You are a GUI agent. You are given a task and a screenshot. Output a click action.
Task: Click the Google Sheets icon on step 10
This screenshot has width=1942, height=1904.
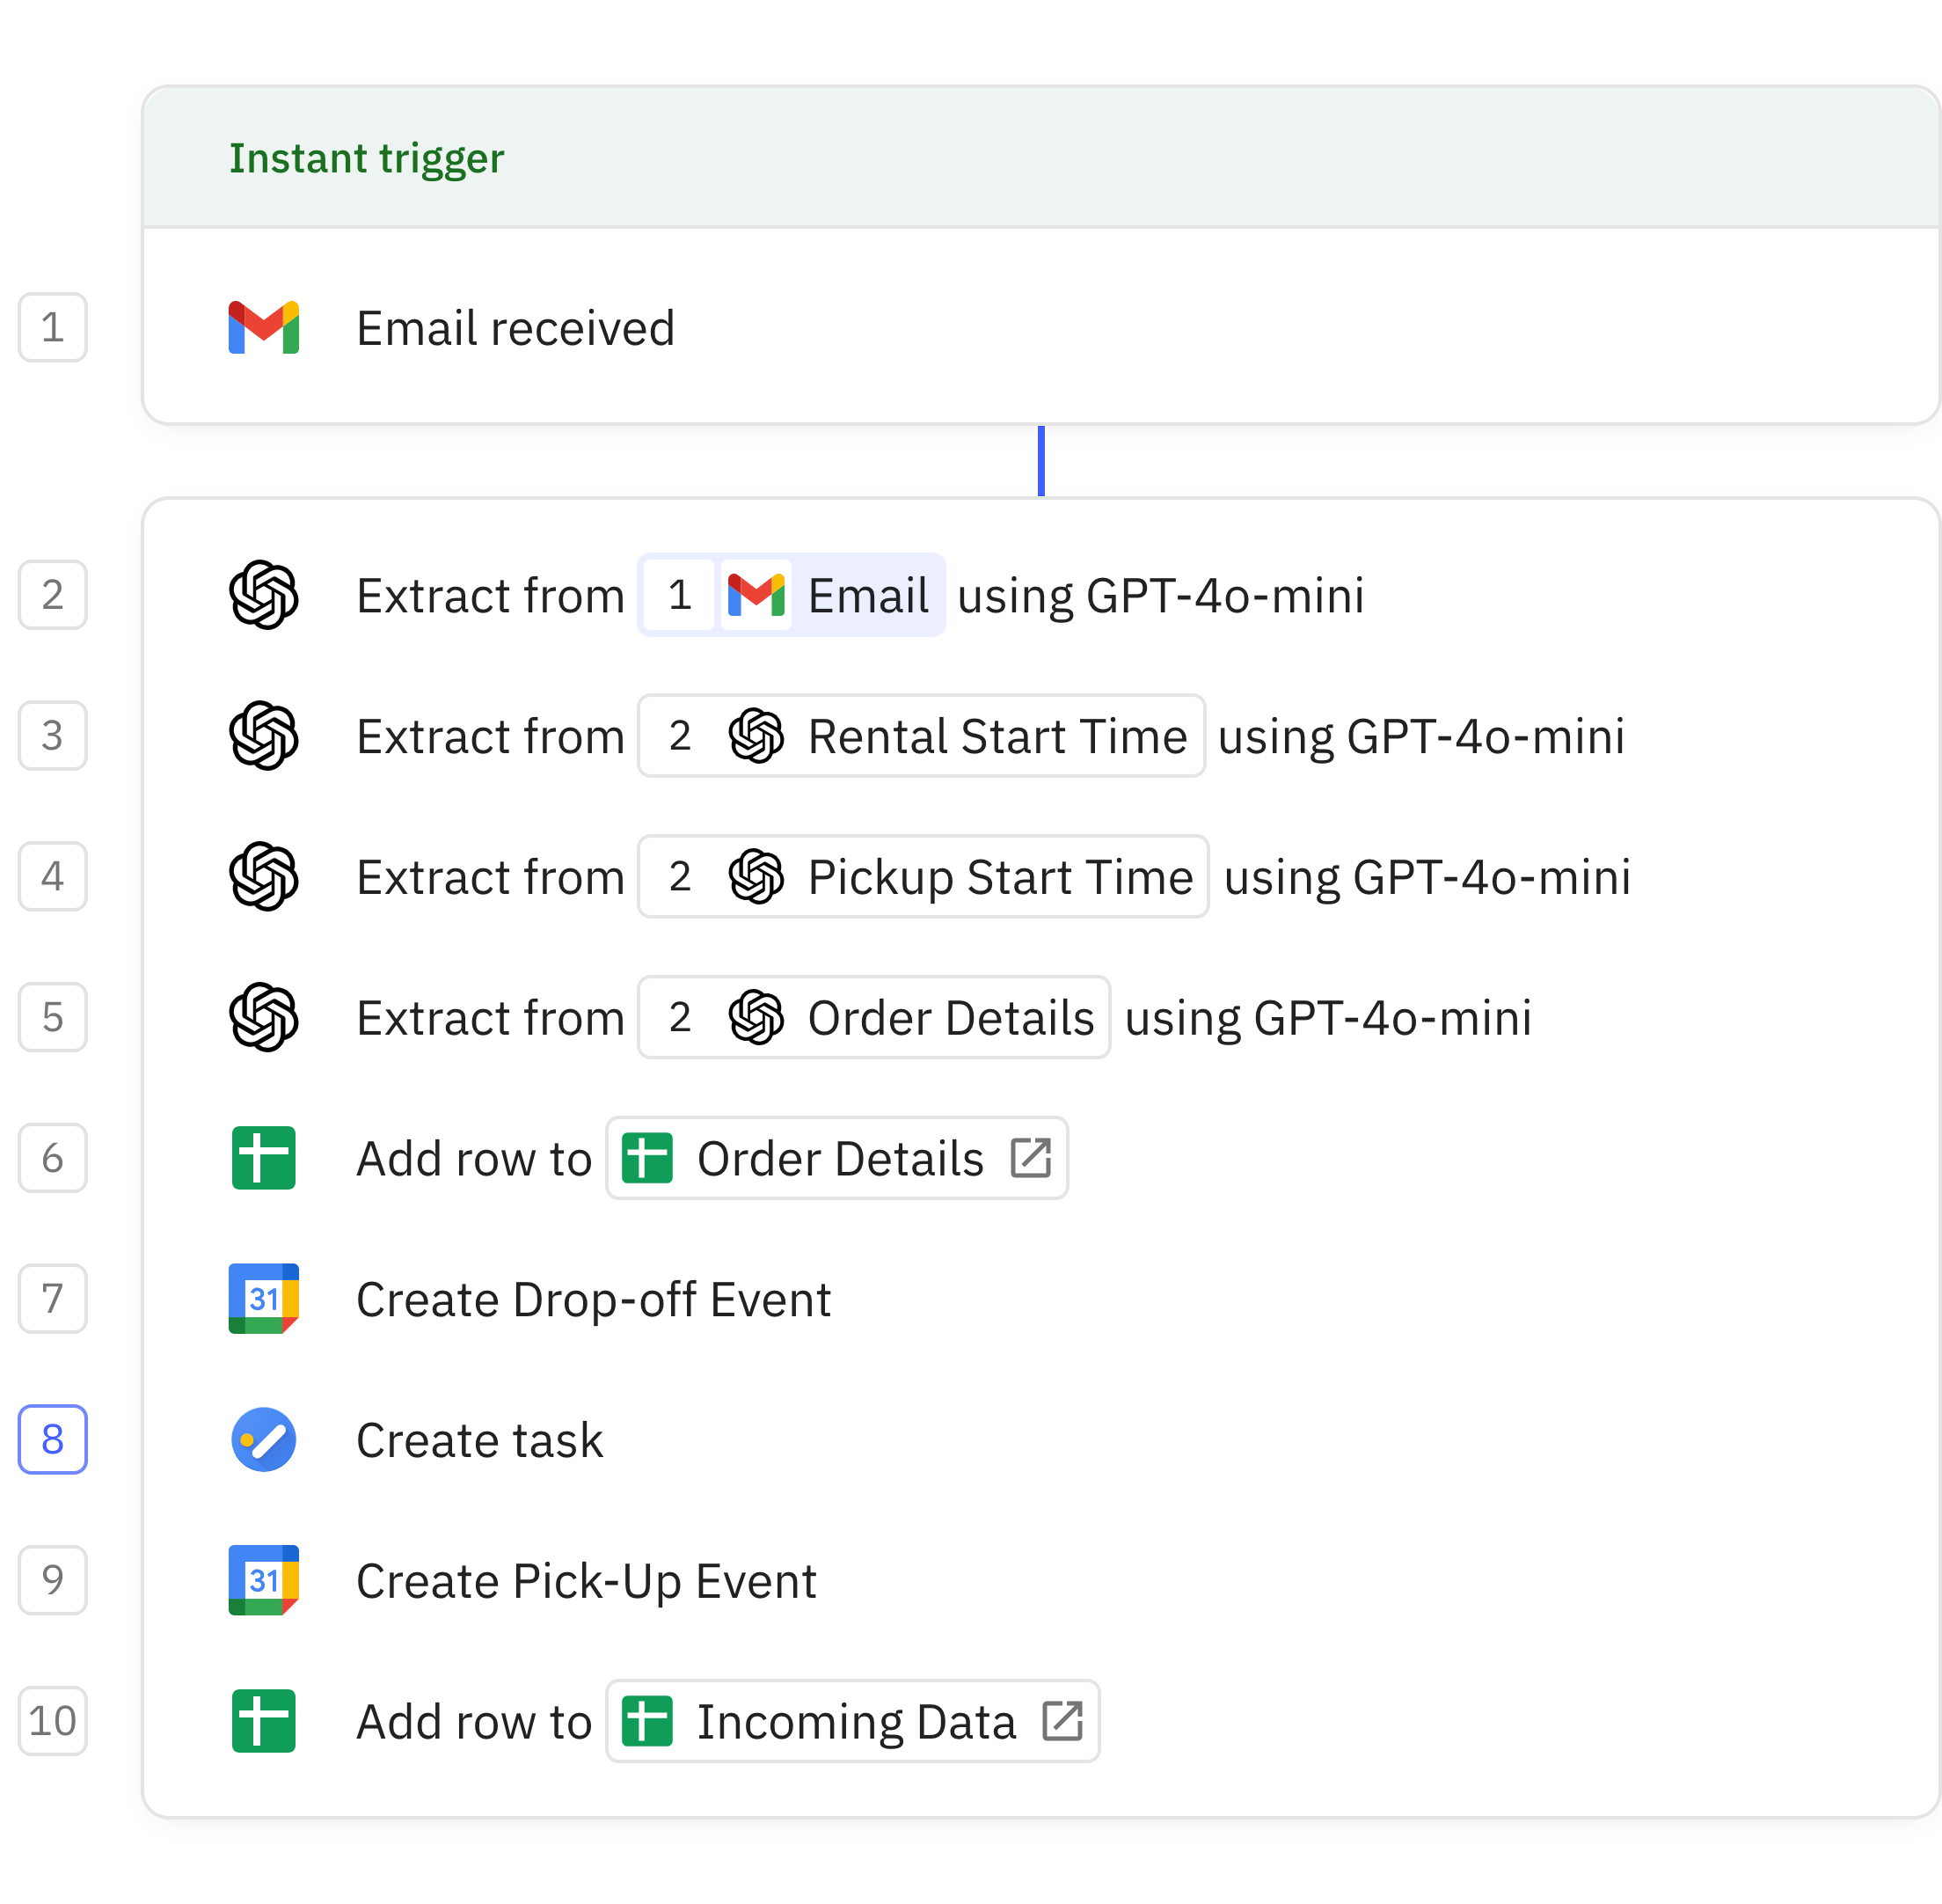[264, 1721]
